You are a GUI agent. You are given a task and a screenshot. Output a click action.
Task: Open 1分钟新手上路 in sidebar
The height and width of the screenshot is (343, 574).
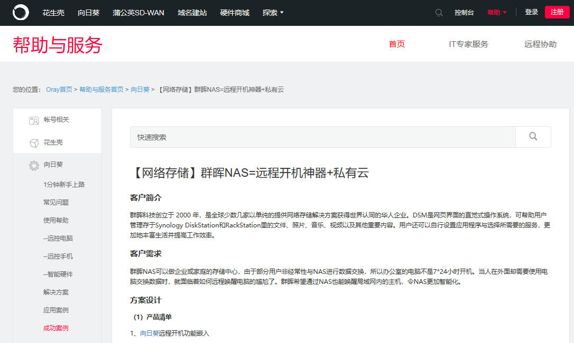[64, 185]
